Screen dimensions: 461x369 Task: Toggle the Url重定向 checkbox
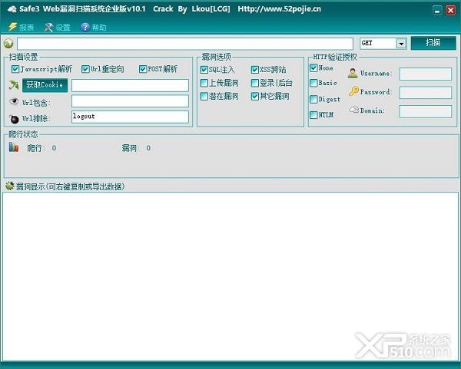pyautogui.click(x=85, y=69)
